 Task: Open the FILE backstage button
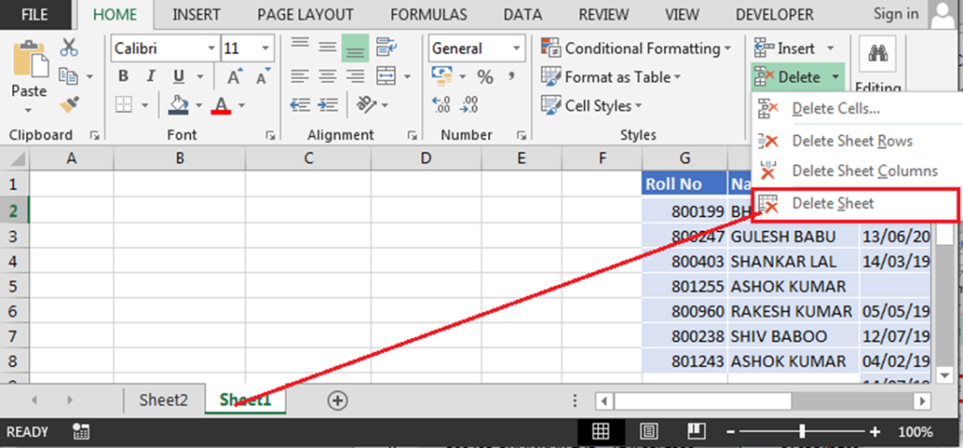[36, 14]
